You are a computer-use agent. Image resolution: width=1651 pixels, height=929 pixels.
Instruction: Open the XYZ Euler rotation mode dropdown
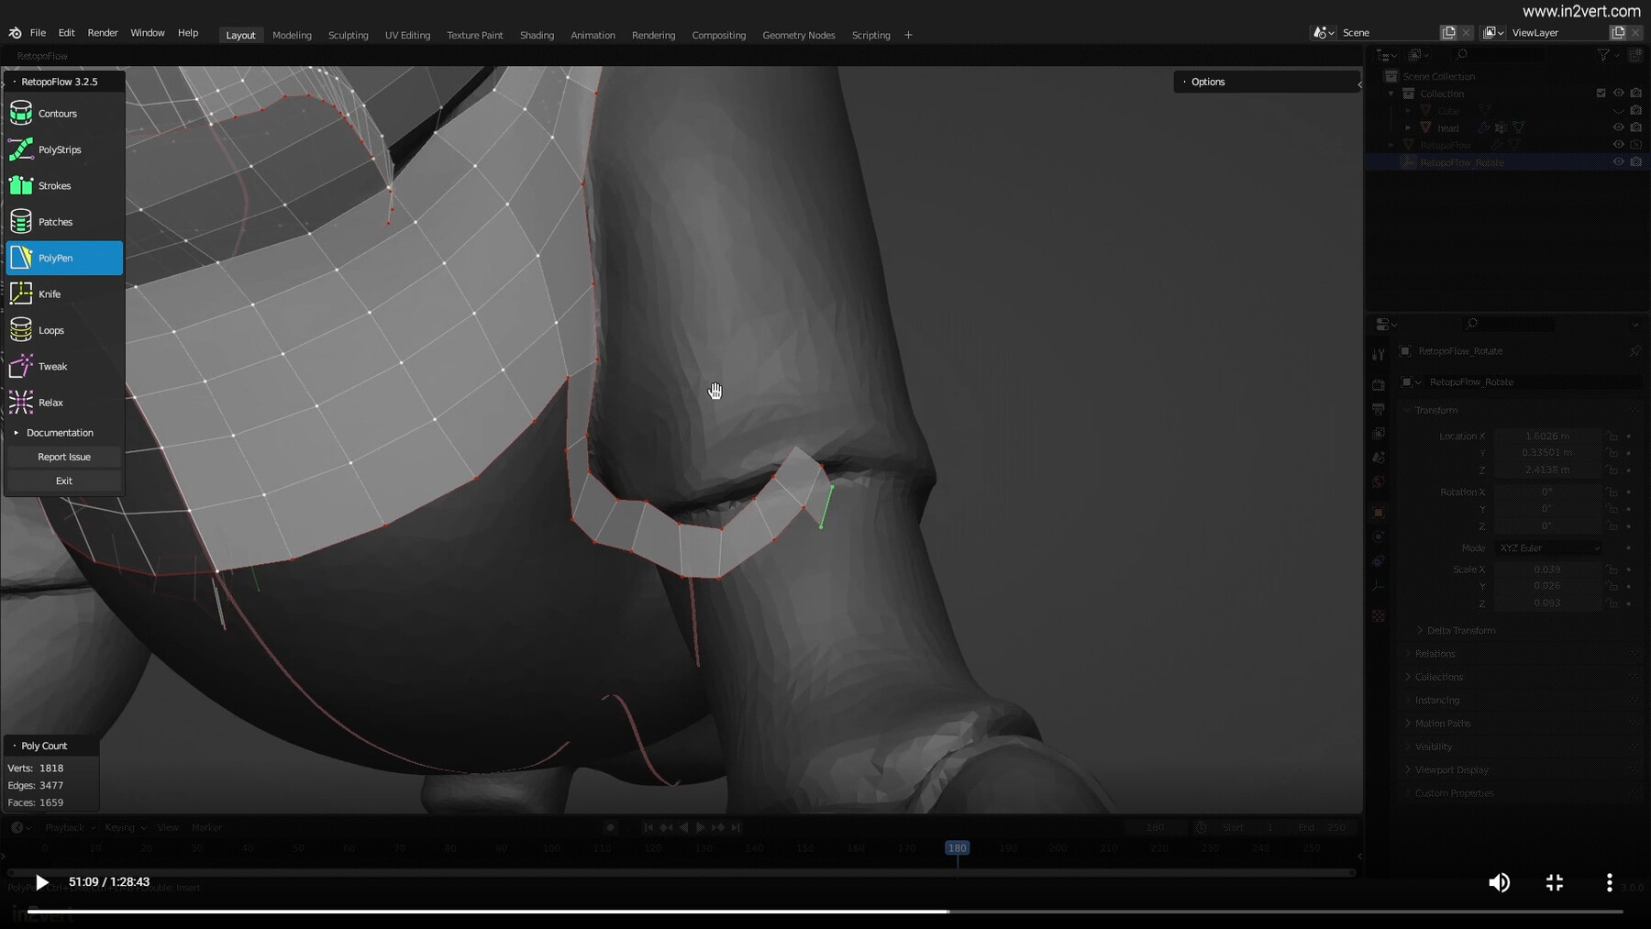pos(1547,547)
